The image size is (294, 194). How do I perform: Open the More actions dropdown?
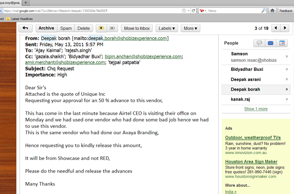tap(190, 28)
